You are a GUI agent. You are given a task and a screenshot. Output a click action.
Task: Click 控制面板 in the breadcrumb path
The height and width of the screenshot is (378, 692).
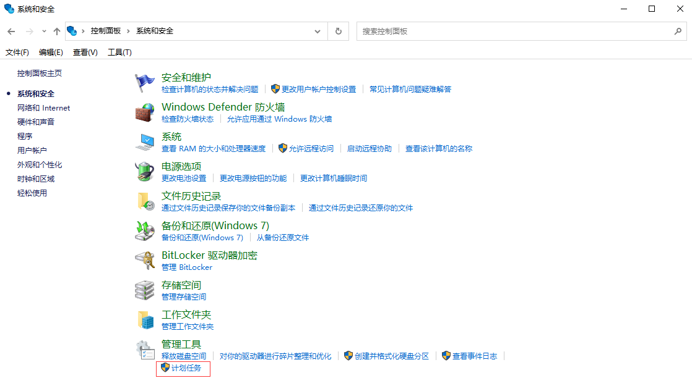click(x=106, y=31)
